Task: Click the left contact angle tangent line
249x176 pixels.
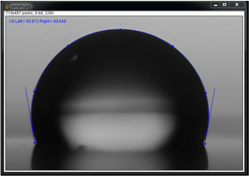Action: click(30, 114)
